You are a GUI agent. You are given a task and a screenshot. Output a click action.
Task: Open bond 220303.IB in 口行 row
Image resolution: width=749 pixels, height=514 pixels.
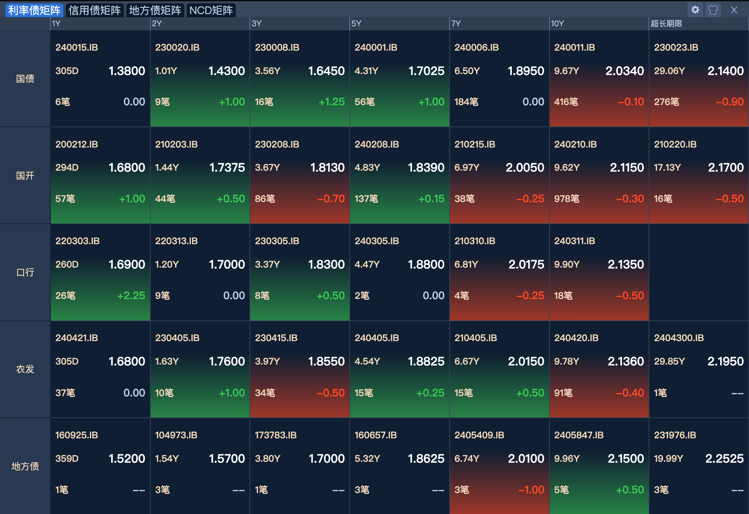77,241
